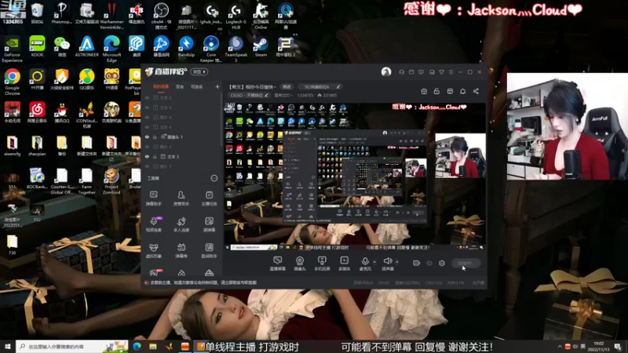Edit the CSGO category with the pencil icon

click(x=267, y=95)
